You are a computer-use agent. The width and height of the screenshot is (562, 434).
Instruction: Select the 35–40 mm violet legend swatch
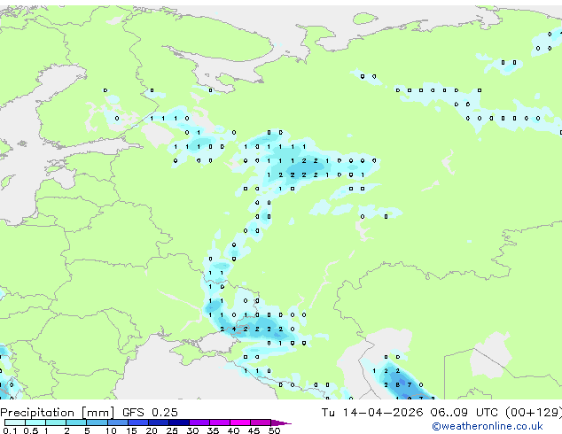point(219,422)
